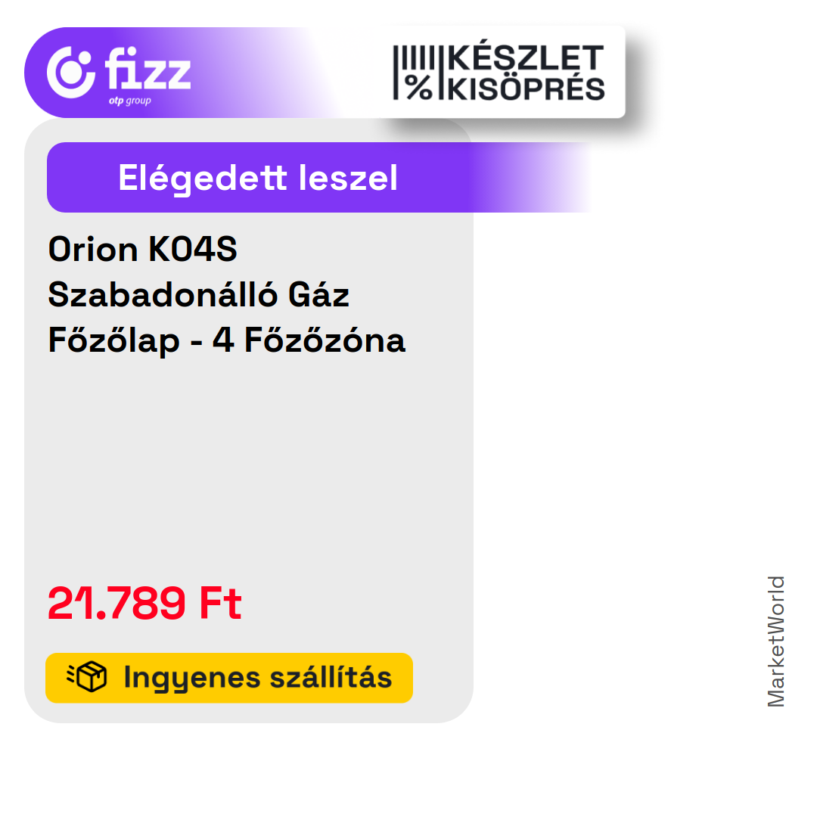Click the Főzőlap - 4 Főzőzóna text
This screenshot has height=817, width=817.
pyautogui.click(x=227, y=340)
